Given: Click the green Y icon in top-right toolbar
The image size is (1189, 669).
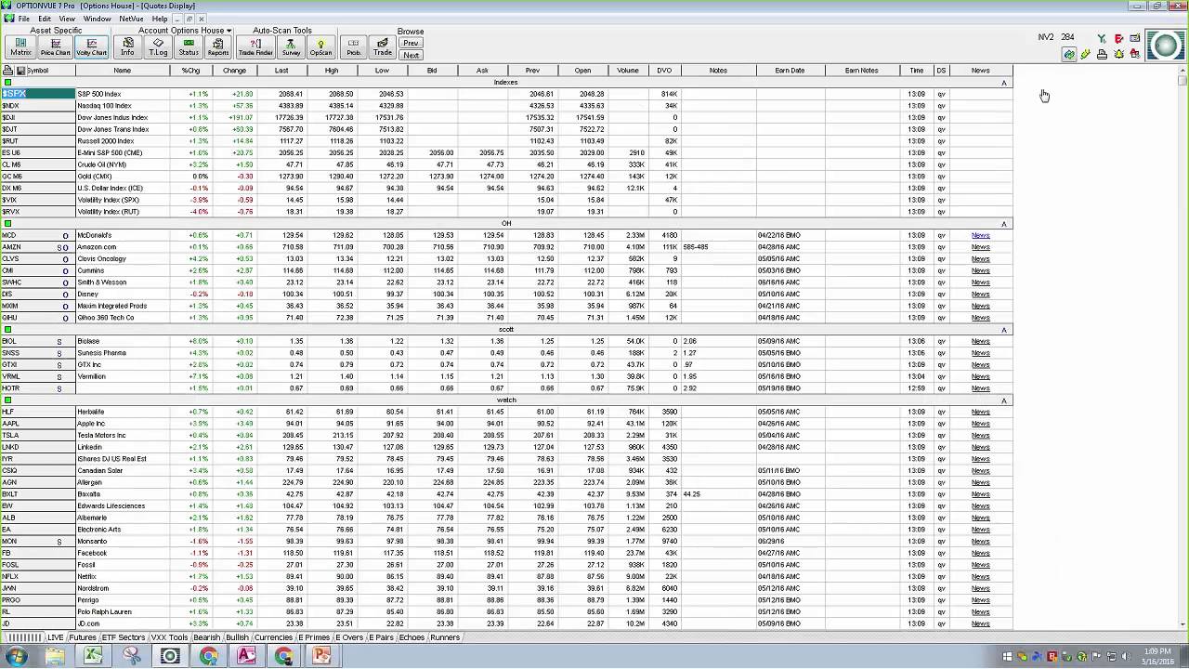Looking at the screenshot, I should (x=1102, y=38).
